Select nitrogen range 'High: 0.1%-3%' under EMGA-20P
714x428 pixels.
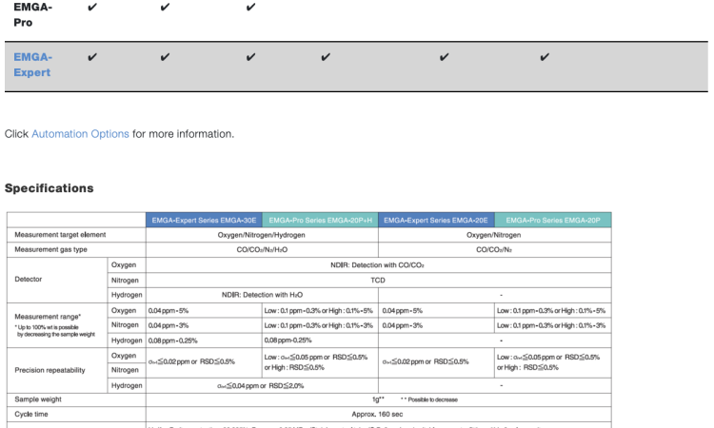(x=584, y=325)
